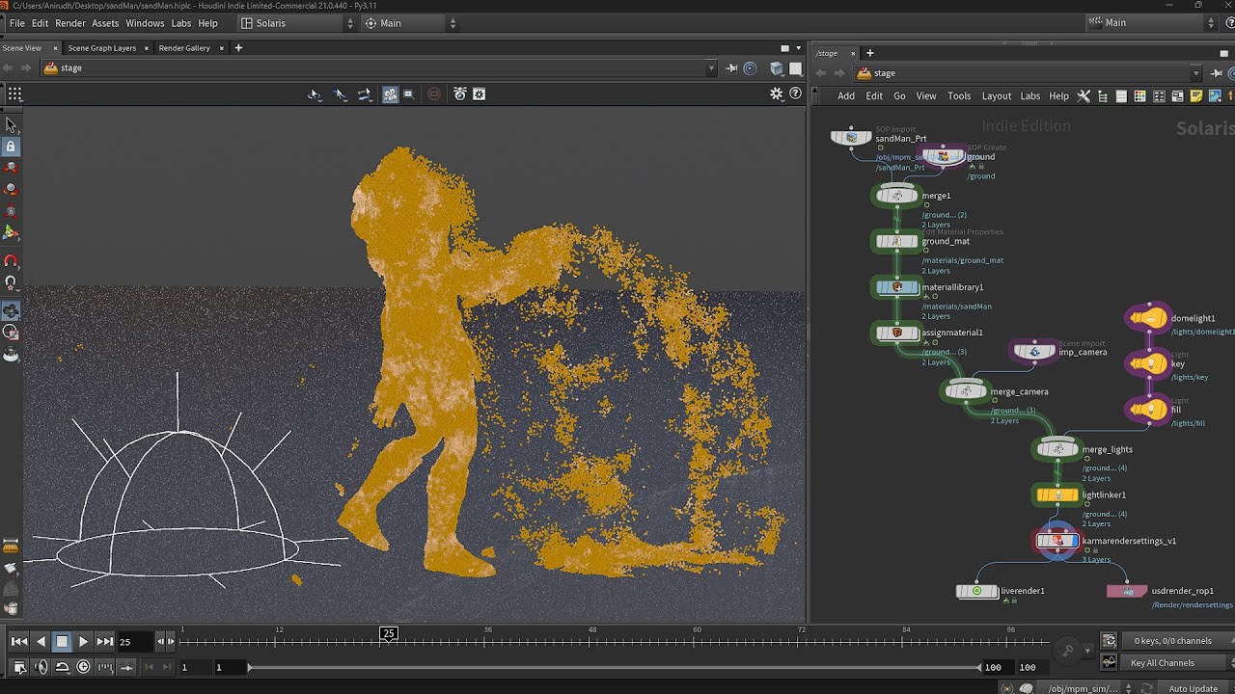Open the Render menu
1235x694 pixels.
pyautogui.click(x=70, y=23)
